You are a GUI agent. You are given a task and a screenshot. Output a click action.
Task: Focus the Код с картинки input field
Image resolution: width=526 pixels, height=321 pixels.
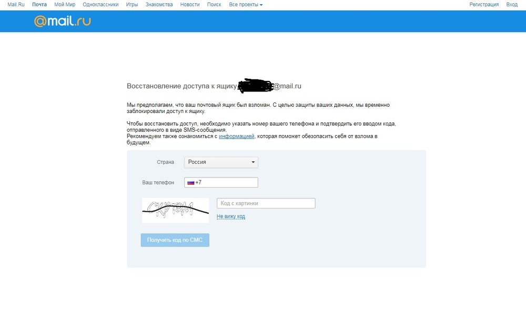[266, 203]
